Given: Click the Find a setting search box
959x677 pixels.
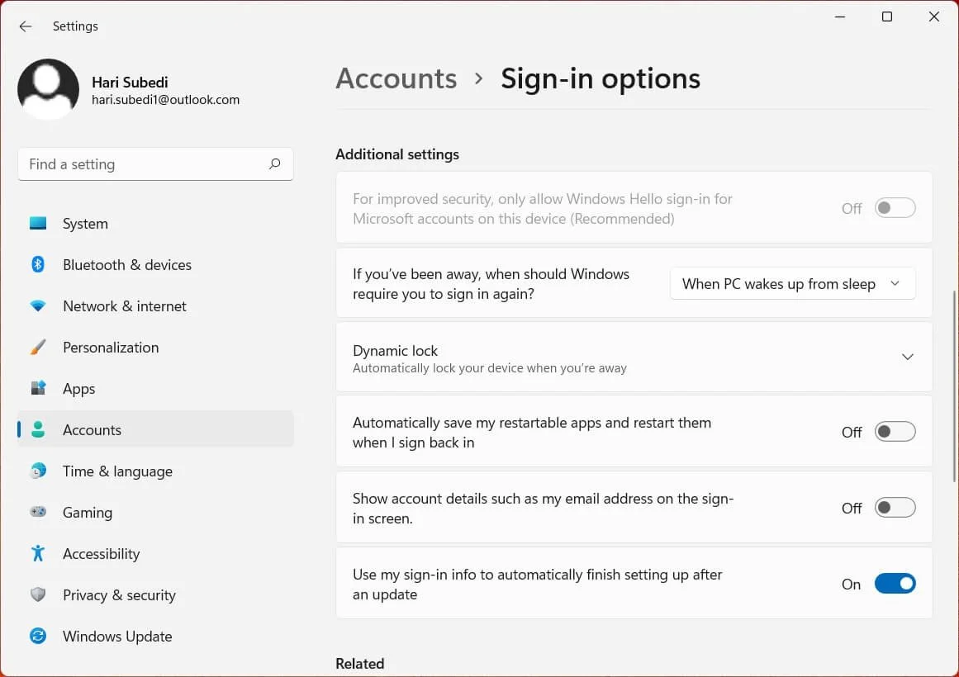Looking at the screenshot, I should click(155, 163).
